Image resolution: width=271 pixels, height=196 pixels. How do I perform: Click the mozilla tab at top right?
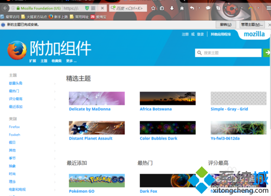coord(254,34)
